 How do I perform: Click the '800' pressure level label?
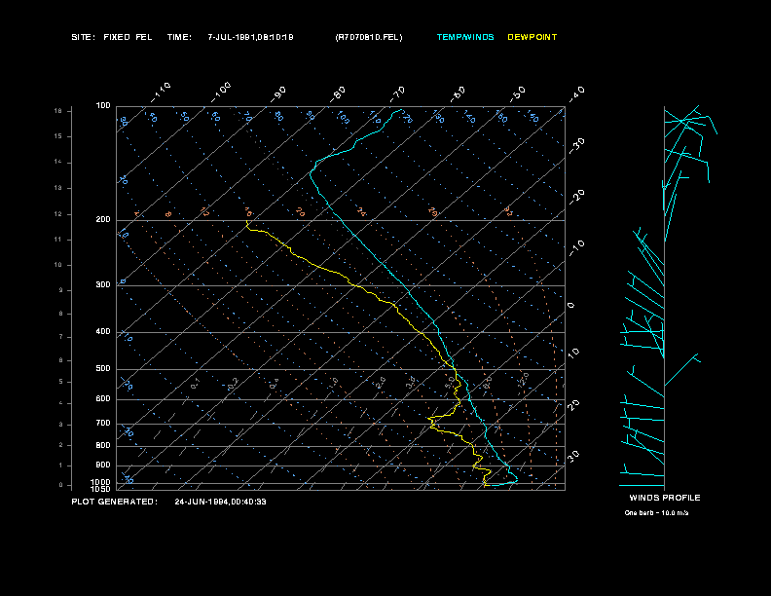[103, 445]
